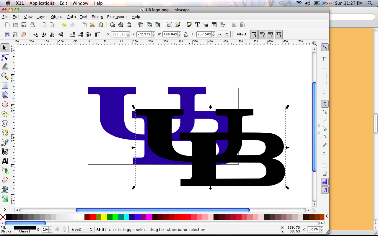Select the Spiral tool

click(x=5, y=123)
